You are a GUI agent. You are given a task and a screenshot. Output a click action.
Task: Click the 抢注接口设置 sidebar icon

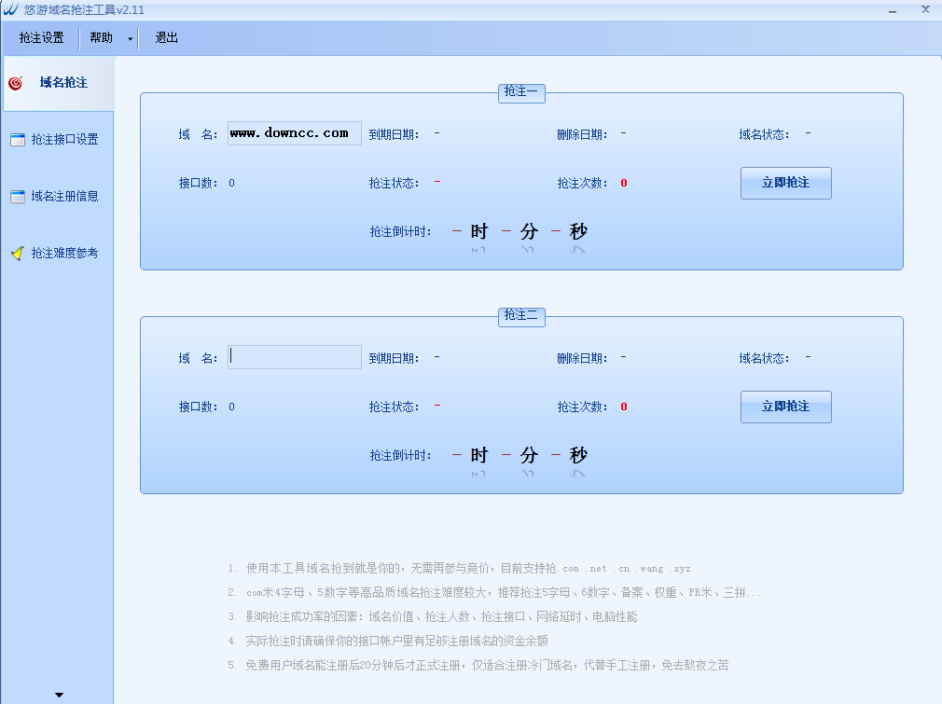[16, 139]
